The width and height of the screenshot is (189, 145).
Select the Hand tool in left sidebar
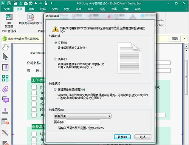point(5,48)
